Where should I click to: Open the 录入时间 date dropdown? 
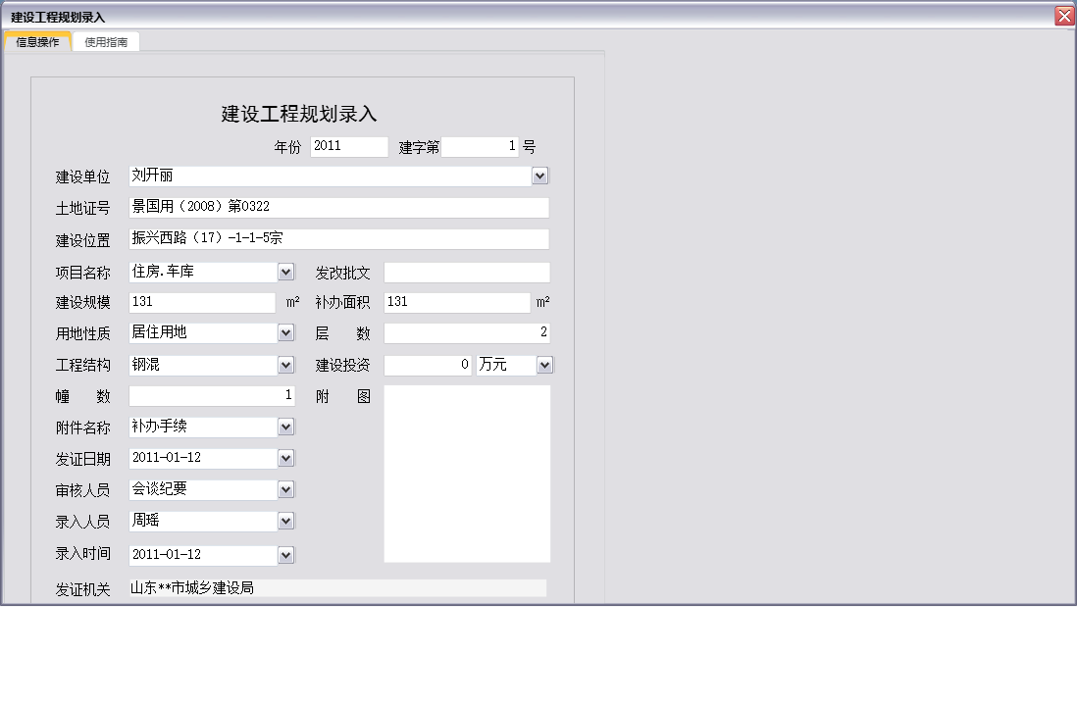tap(284, 554)
